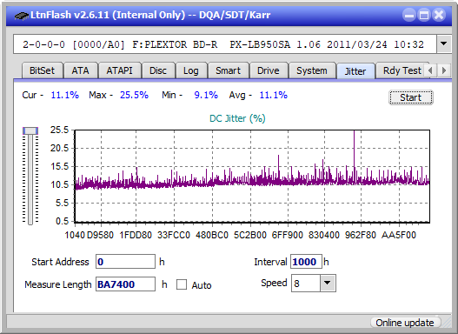
Task: Open the Log tab
Action: tap(191, 70)
